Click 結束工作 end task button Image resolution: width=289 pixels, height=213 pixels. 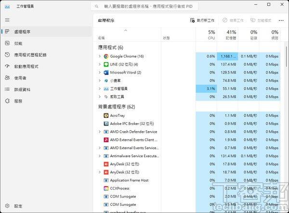(x=233, y=20)
